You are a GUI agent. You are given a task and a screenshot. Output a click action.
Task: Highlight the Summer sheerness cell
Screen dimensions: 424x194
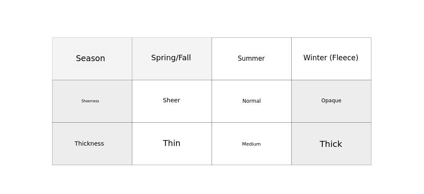(251, 101)
